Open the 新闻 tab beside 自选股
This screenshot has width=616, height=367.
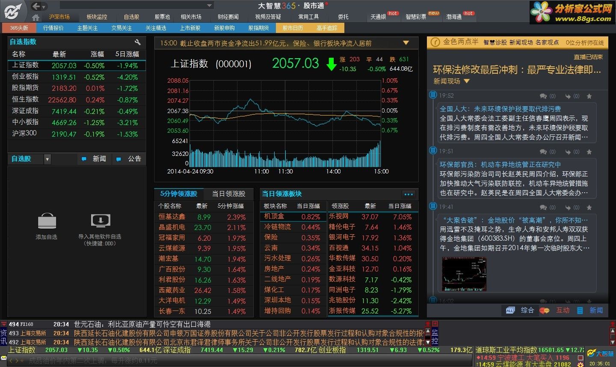94,159
